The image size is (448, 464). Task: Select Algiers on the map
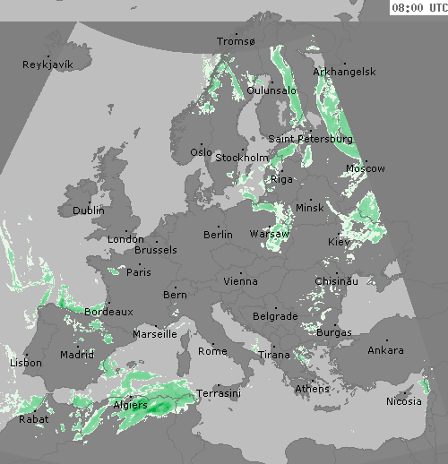[130, 405]
